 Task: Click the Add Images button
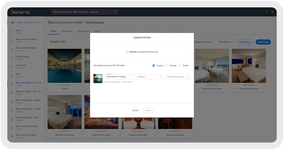[263, 42]
